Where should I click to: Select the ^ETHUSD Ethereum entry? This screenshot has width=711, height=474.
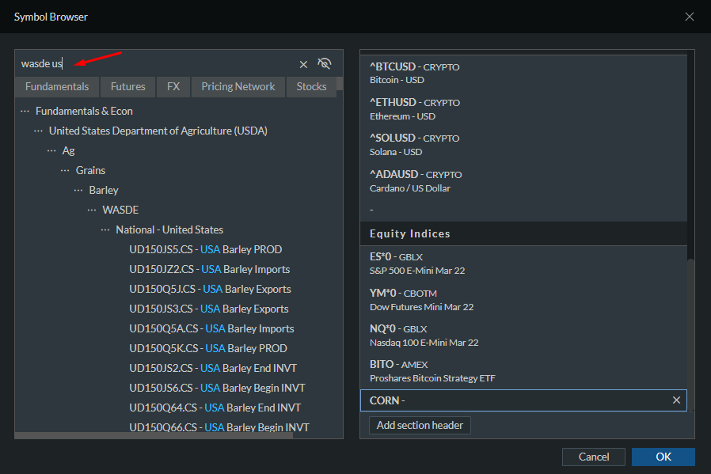523,109
